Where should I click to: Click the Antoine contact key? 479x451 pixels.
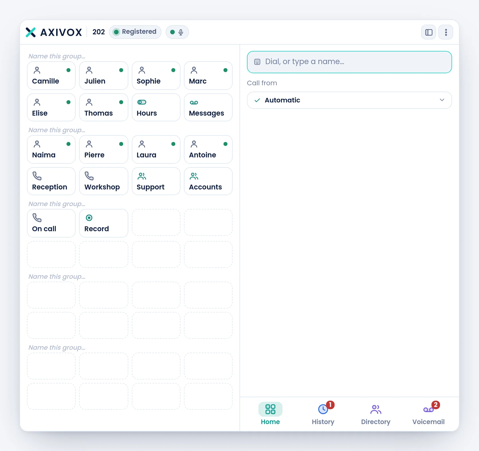pos(208,149)
